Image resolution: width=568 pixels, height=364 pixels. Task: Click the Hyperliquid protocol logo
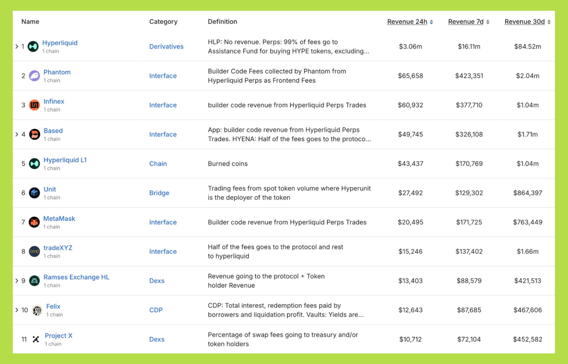click(x=33, y=47)
